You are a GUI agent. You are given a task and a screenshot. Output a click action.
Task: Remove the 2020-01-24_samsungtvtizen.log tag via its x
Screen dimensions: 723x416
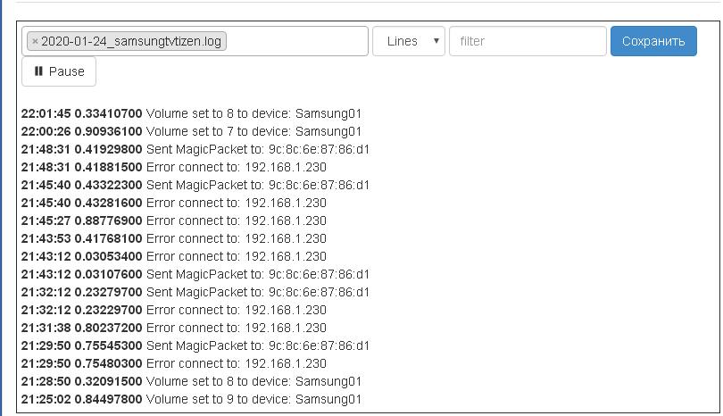pos(35,41)
